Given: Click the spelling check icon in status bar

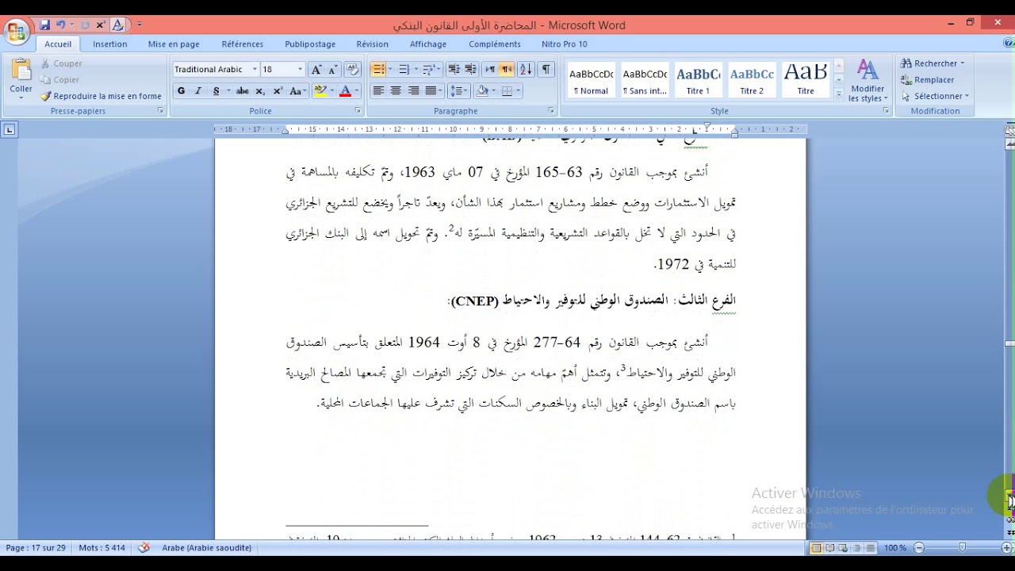Looking at the screenshot, I should coord(144,547).
